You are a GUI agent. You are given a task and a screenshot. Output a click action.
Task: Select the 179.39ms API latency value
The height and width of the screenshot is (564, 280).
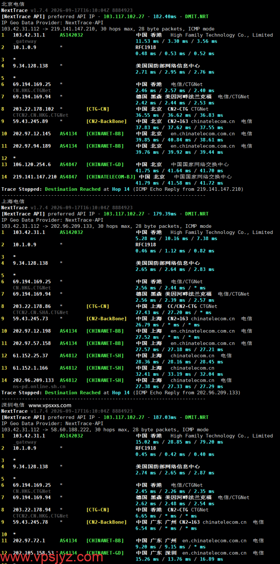coord(164,214)
